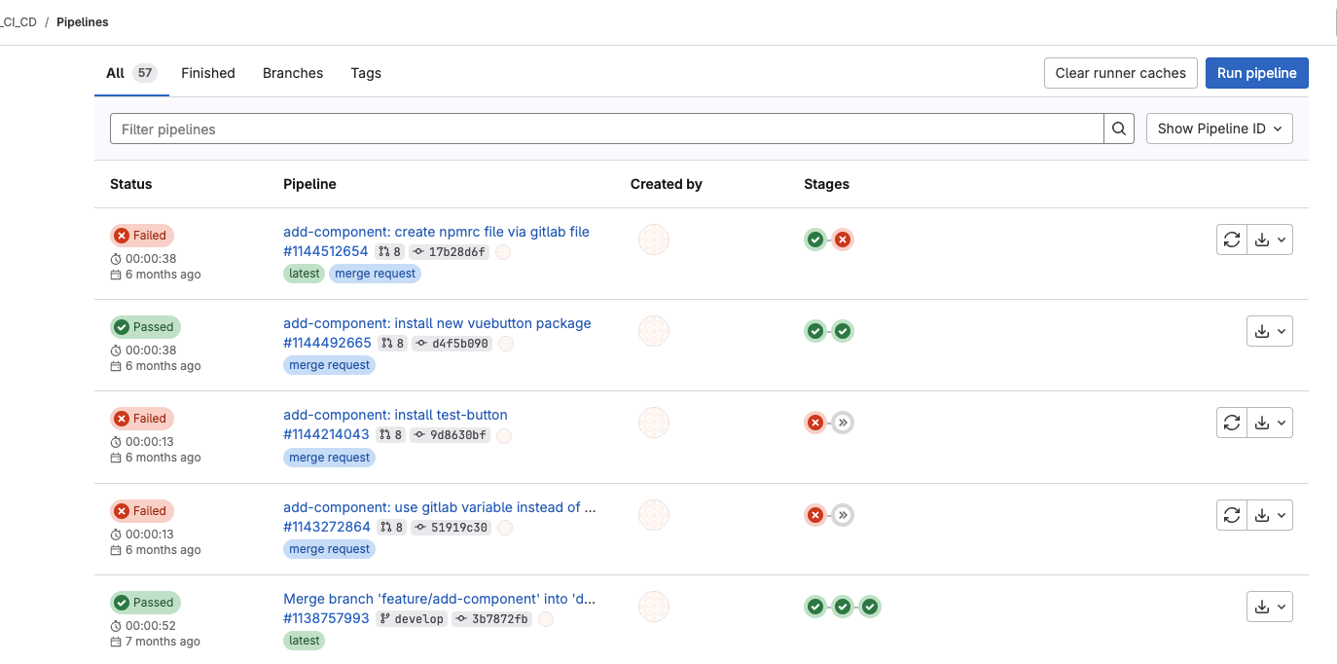1337x664 pixels.
Task: Open download artifacts dropdown for pipeline #1138757993
Action: pos(1270,607)
